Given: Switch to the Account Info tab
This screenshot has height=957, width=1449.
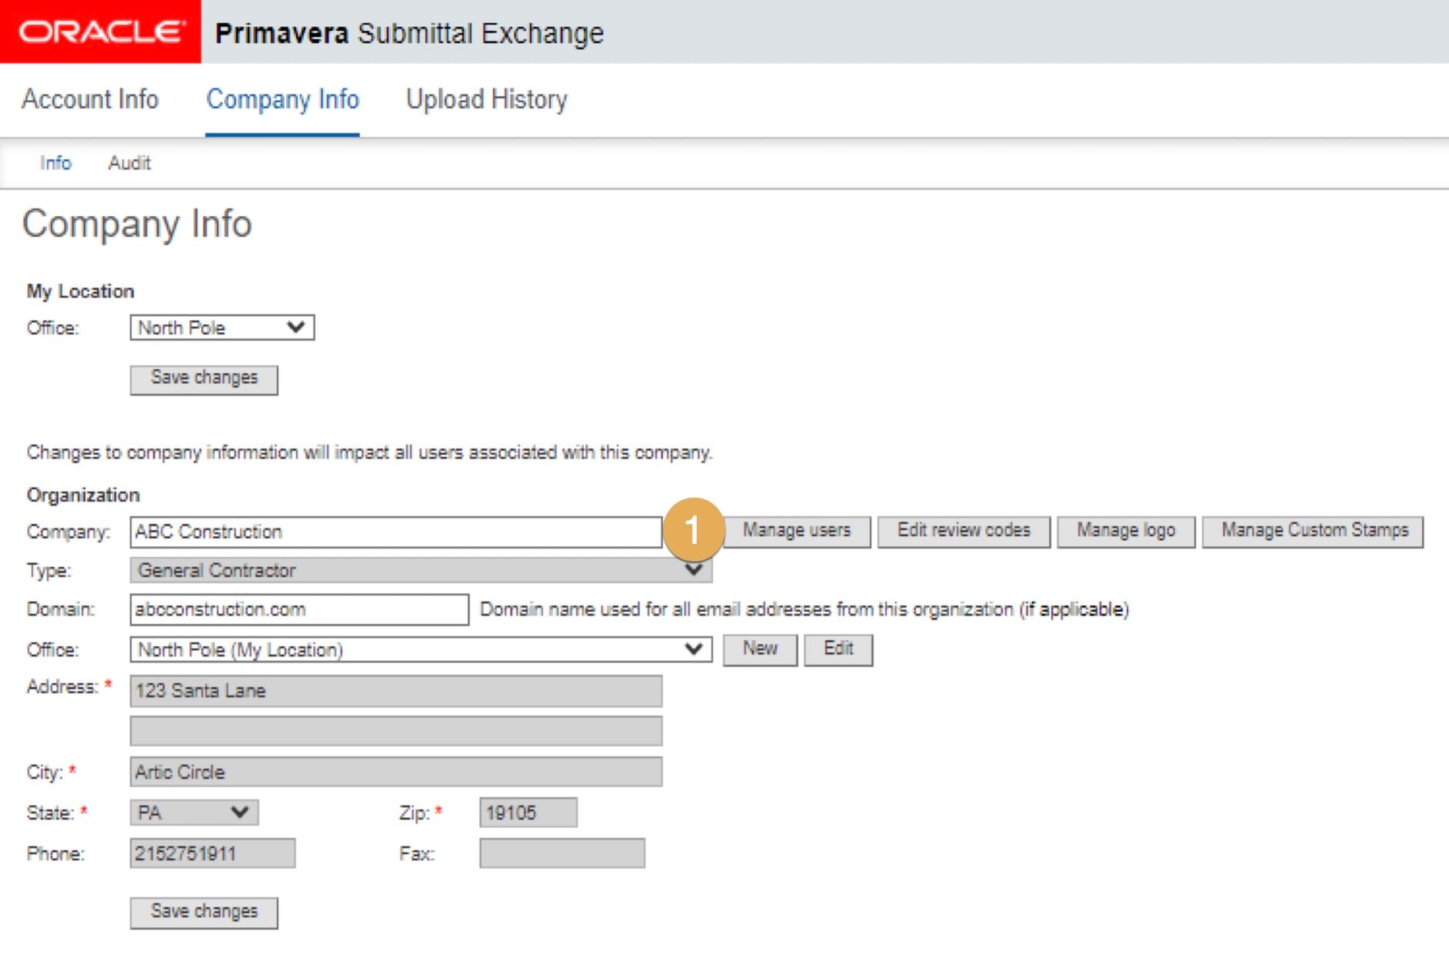Looking at the screenshot, I should 90,99.
